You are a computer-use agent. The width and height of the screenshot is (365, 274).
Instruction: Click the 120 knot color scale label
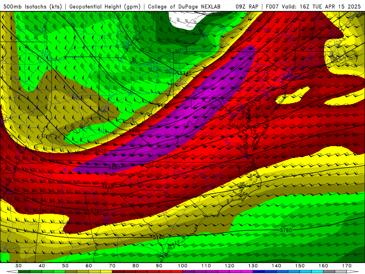(x=229, y=266)
